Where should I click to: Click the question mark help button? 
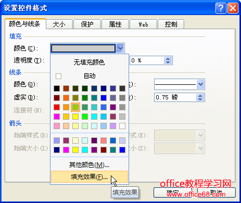(221, 8)
